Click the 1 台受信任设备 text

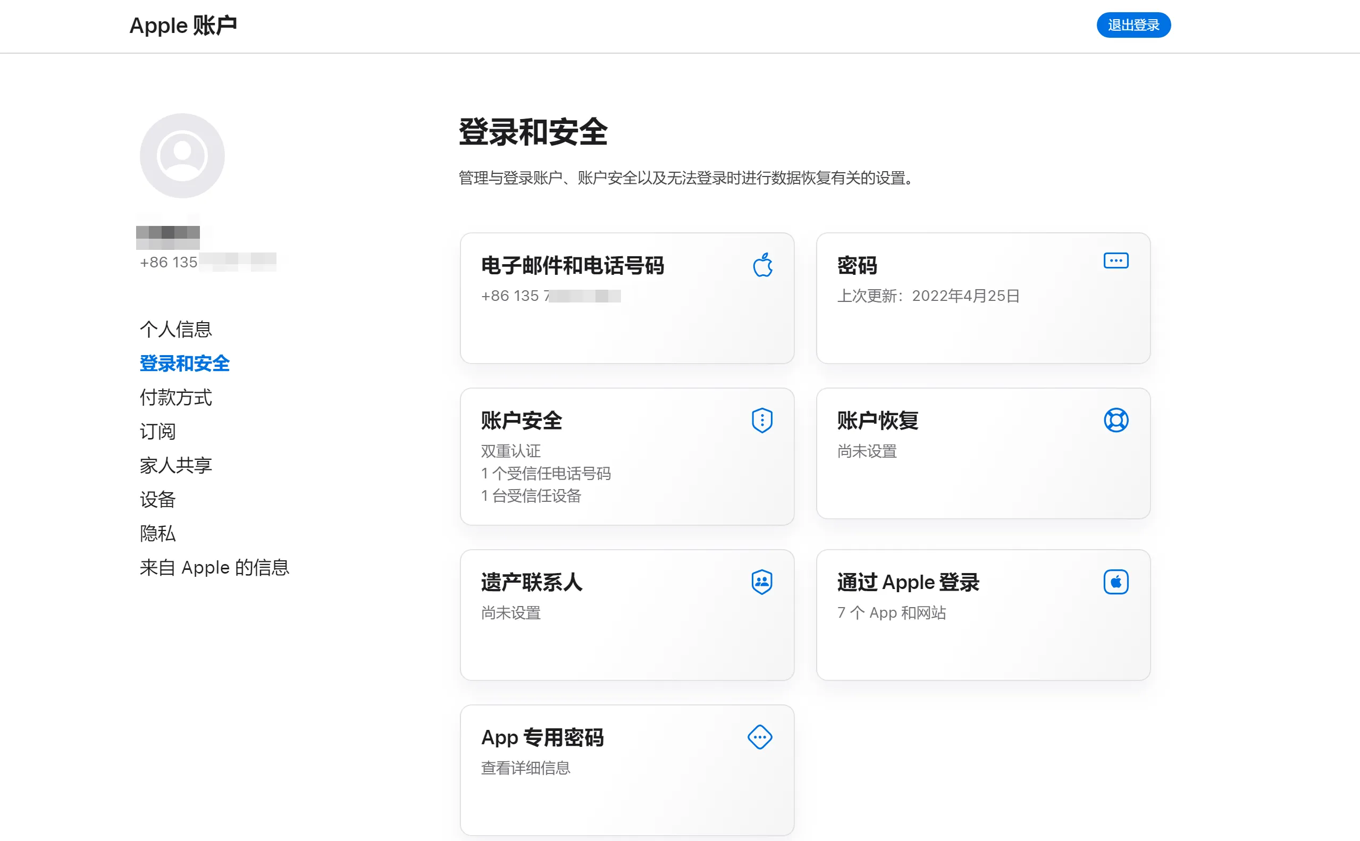(x=531, y=496)
